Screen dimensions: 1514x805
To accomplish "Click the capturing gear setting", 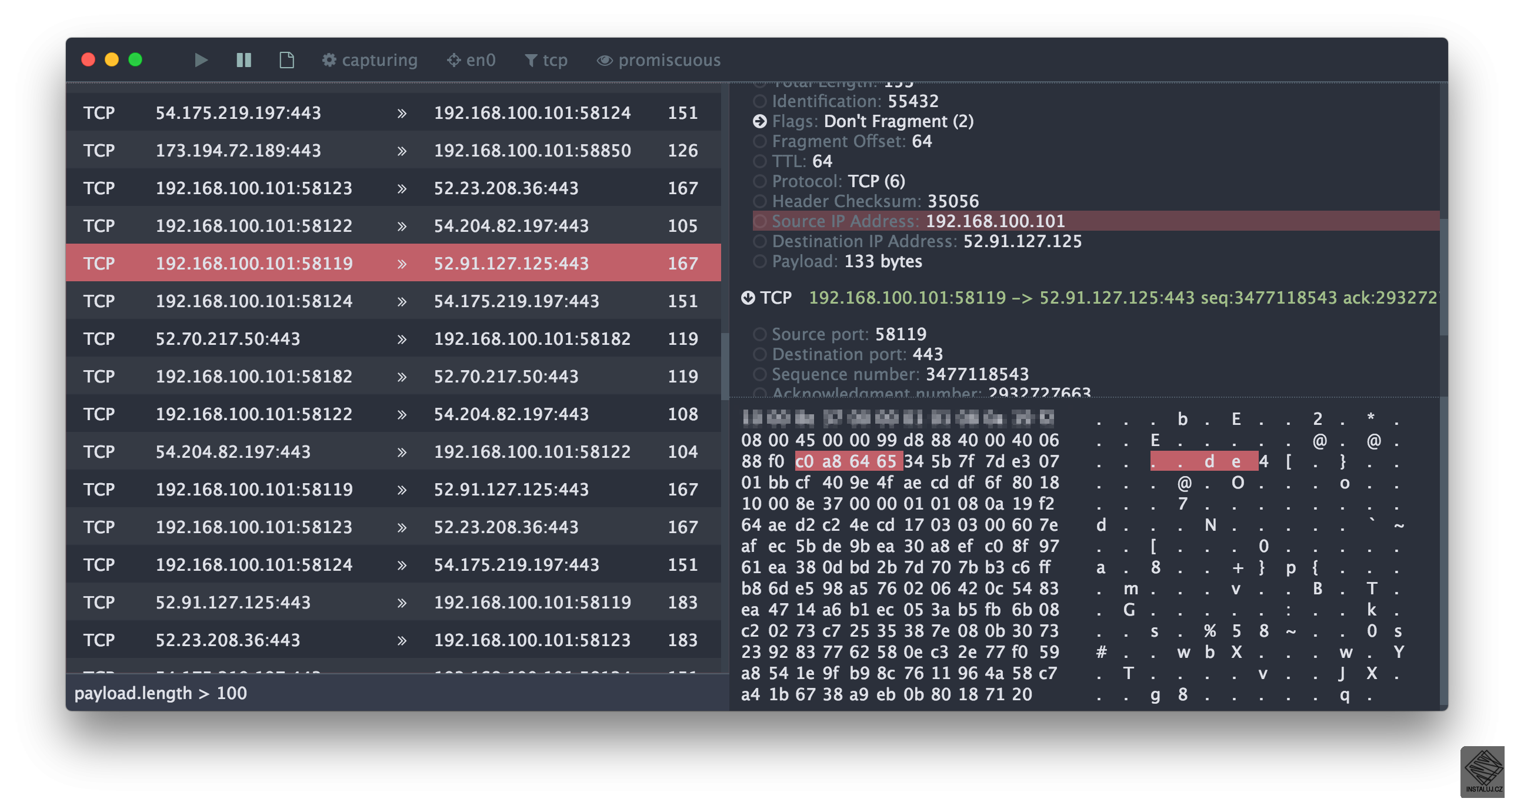I will (x=369, y=60).
